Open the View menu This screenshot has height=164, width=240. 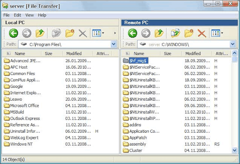click(30, 15)
